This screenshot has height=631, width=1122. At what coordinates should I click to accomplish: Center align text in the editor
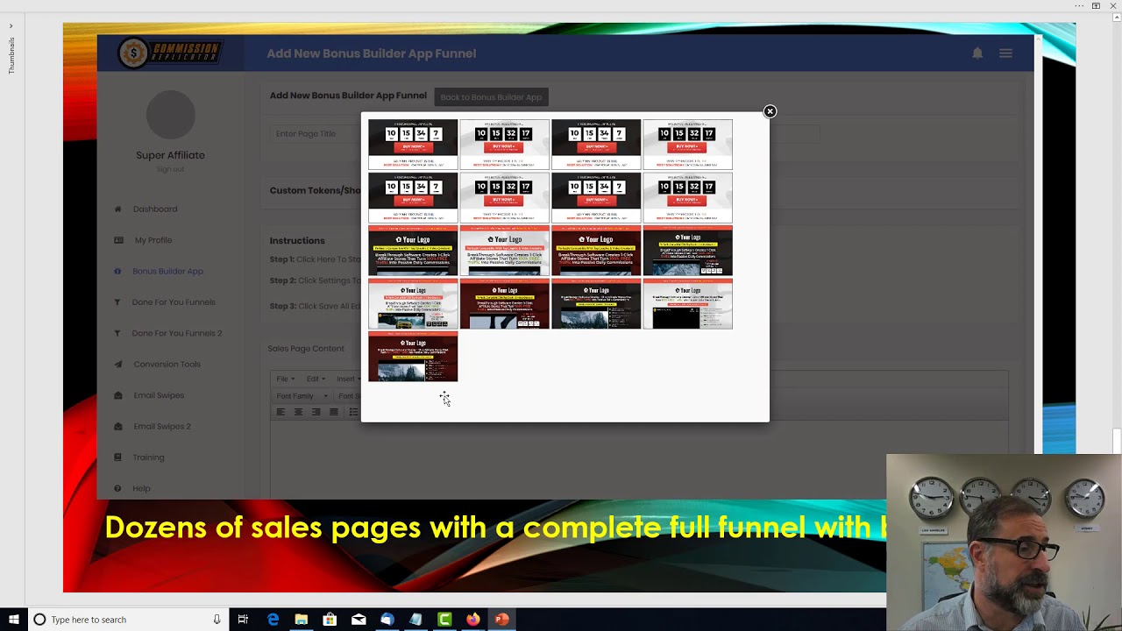298,412
